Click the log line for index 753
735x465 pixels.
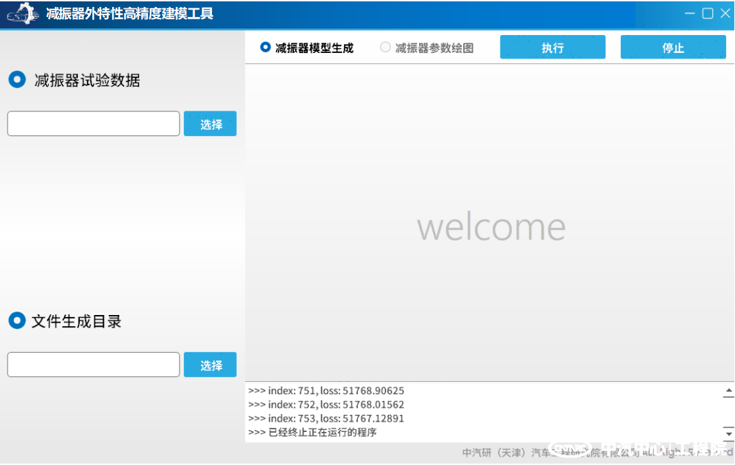pyautogui.click(x=326, y=418)
